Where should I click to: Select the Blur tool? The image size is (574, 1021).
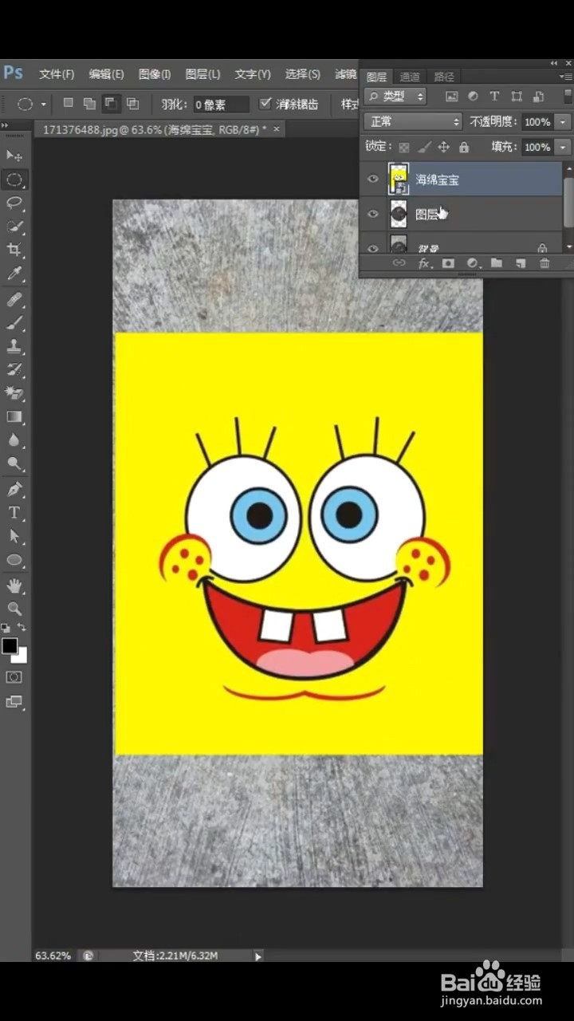click(x=14, y=440)
